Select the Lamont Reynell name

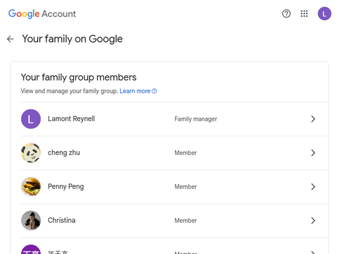(x=71, y=119)
